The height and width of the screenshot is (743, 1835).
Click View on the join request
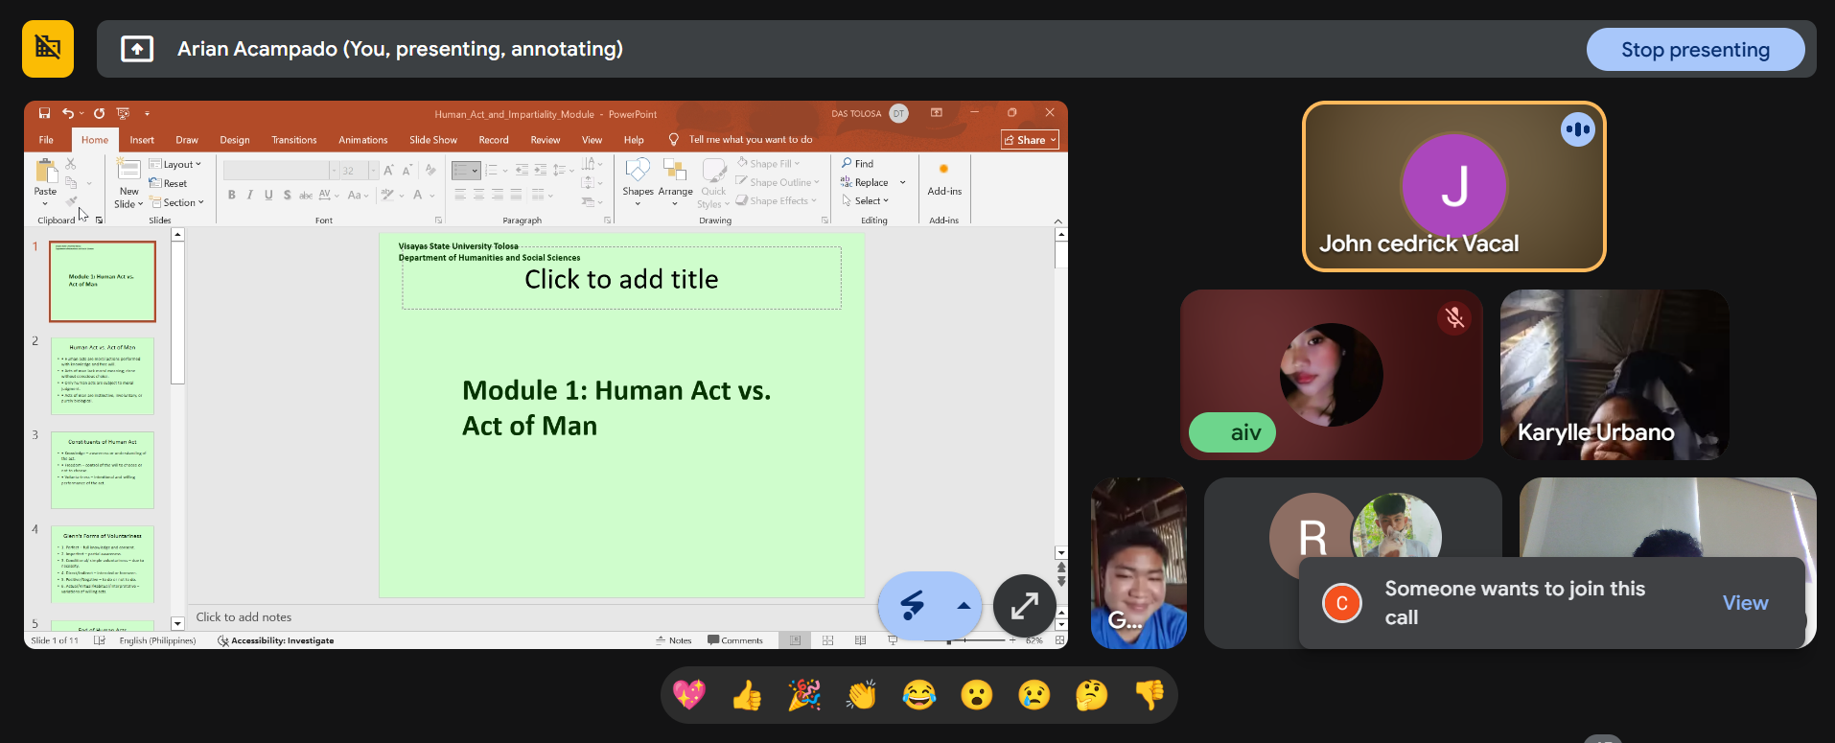click(1744, 603)
